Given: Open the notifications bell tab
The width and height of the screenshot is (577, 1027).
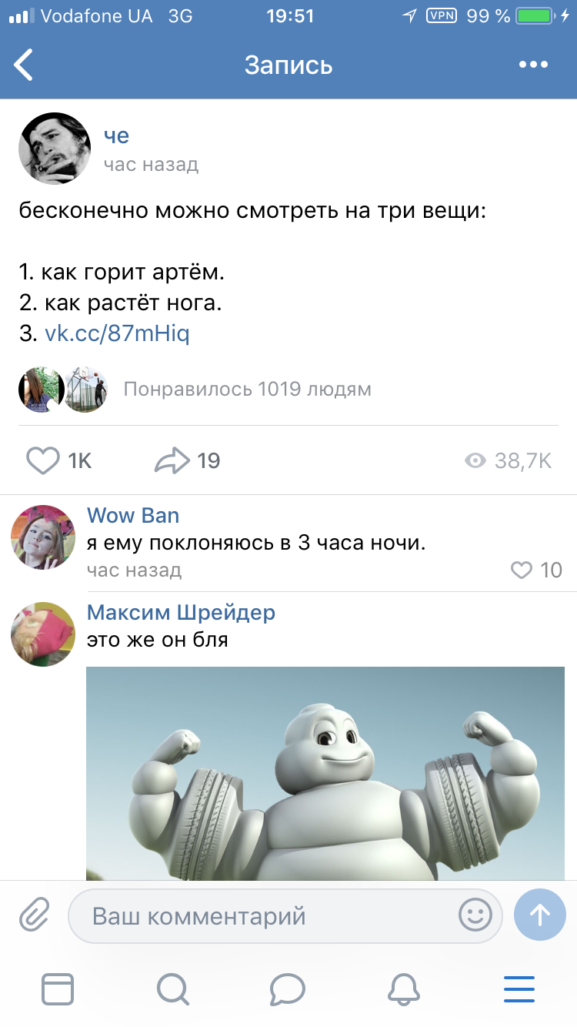Looking at the screenshot, I should [x=404, y=989].
